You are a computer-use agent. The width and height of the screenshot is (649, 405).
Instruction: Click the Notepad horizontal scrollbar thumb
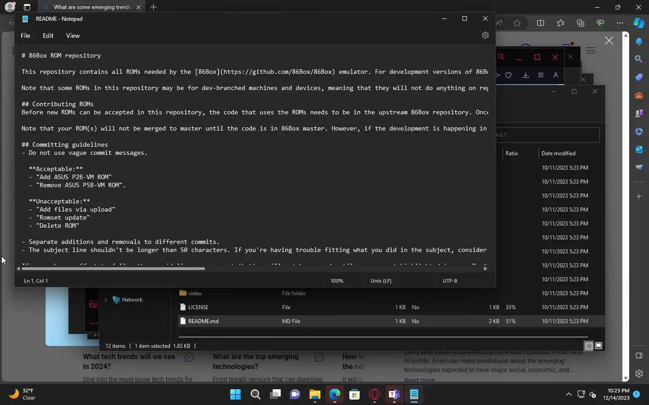pyautogui.click(x=113, y=269)
